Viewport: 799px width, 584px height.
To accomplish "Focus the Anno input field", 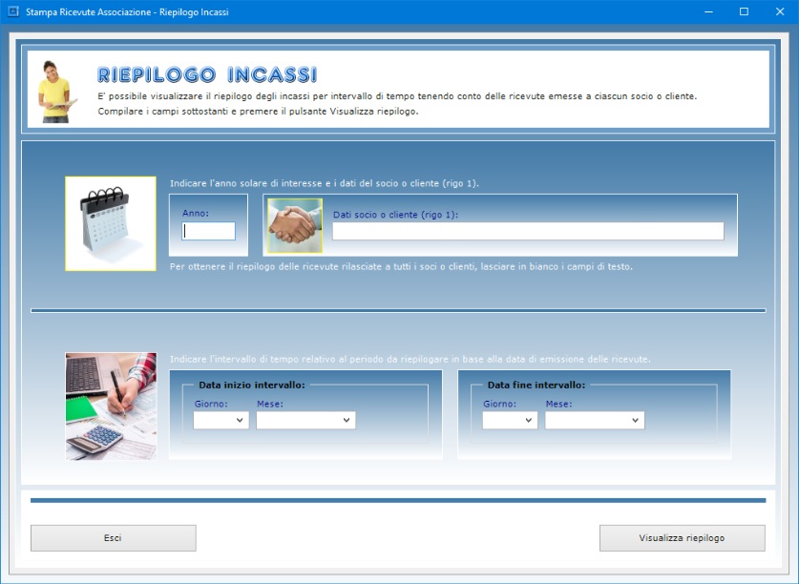I will [x=208, y=231].
